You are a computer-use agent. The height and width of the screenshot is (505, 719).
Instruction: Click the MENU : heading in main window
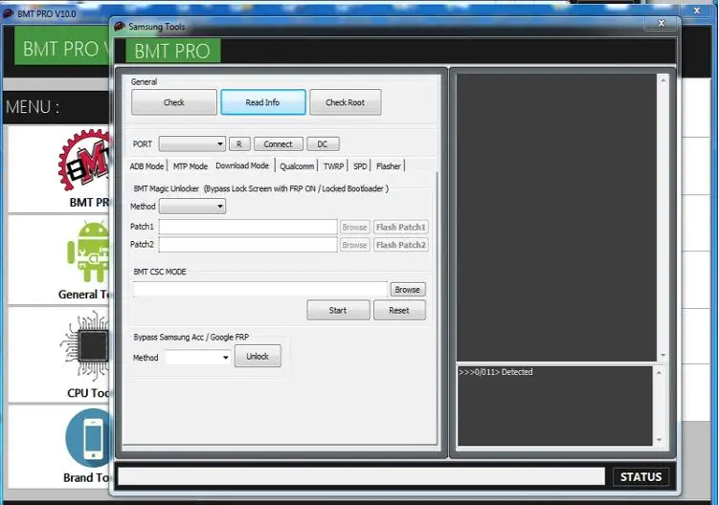pos(33,107)
